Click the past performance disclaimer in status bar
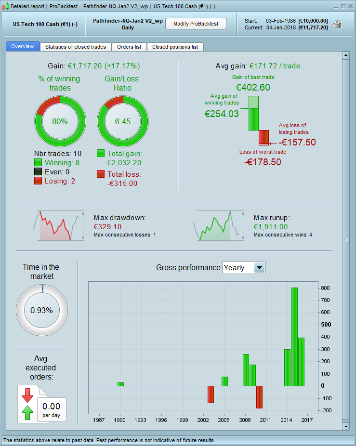356x446 pixels. coord(109,440)
